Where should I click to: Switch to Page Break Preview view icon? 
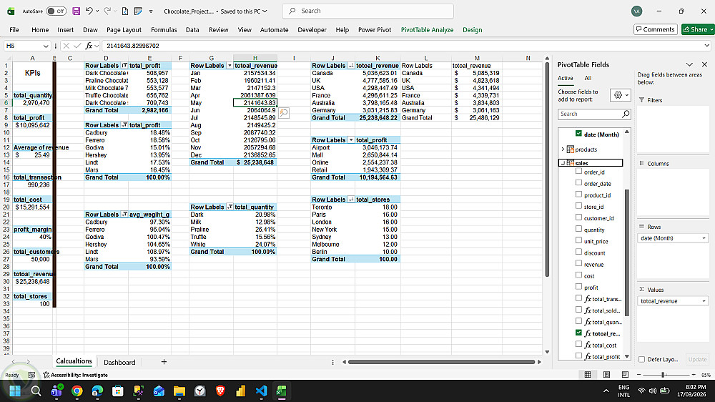tap(625, 375)
